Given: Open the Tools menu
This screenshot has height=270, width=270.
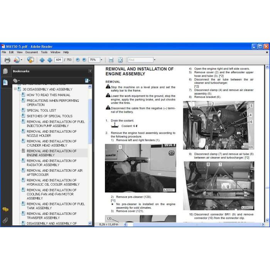Looking at the screenshot, I should tap(44, 52).
